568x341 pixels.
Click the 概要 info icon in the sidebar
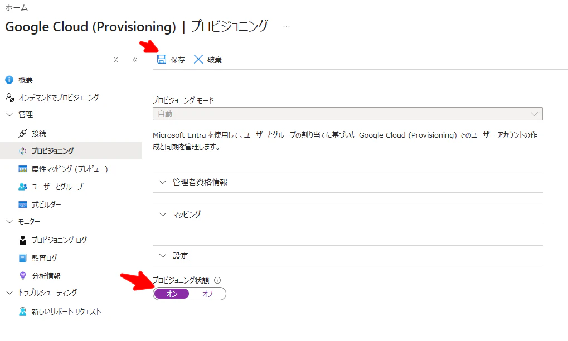pyautogui.click(x=9, y=80)
